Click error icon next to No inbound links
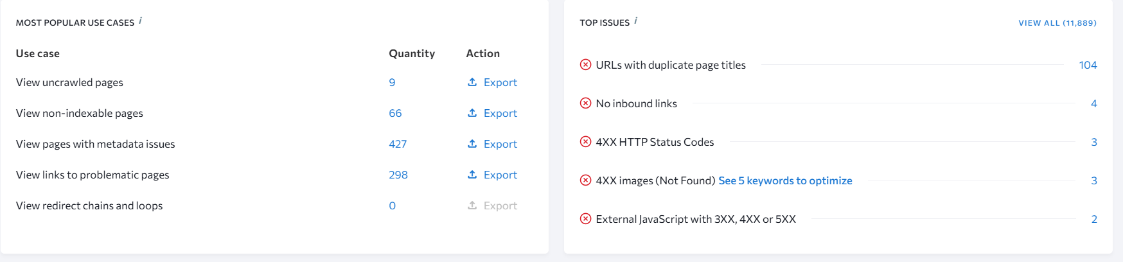Screen dimensions: 1123x262 (x=585, y=103)
